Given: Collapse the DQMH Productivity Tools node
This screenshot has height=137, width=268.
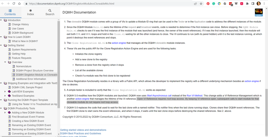Looking at the screenshot, I should 1,108.
